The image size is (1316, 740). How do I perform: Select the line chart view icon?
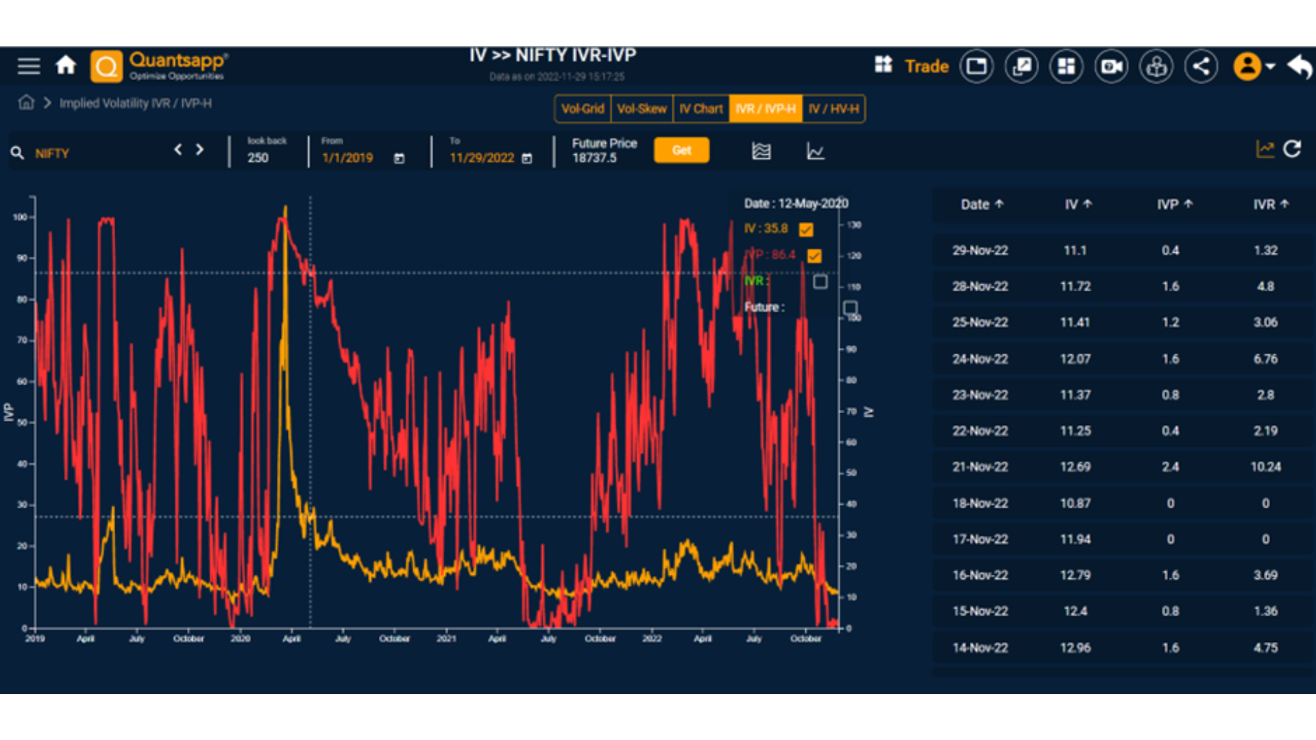[x=815, y=151]
